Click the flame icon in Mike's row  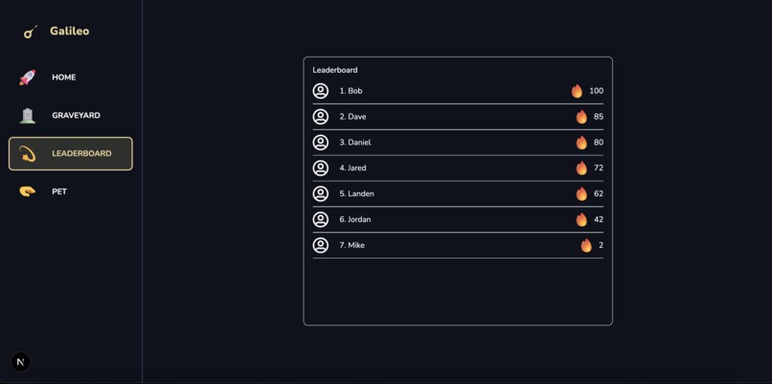point(586,245)
